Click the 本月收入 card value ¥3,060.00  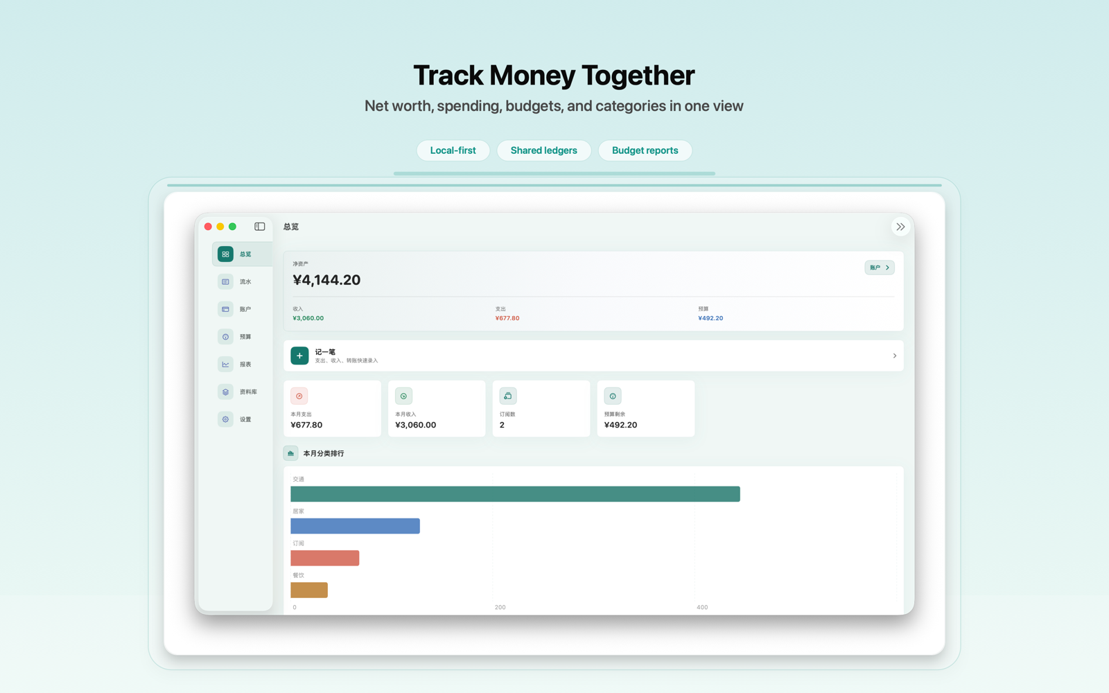415,425
